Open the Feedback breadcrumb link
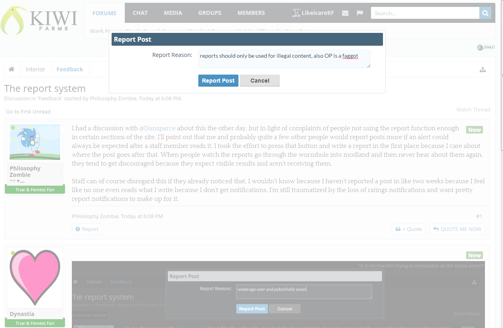Image resolution: width=503 pixels, height=328 pixels. 70,69
